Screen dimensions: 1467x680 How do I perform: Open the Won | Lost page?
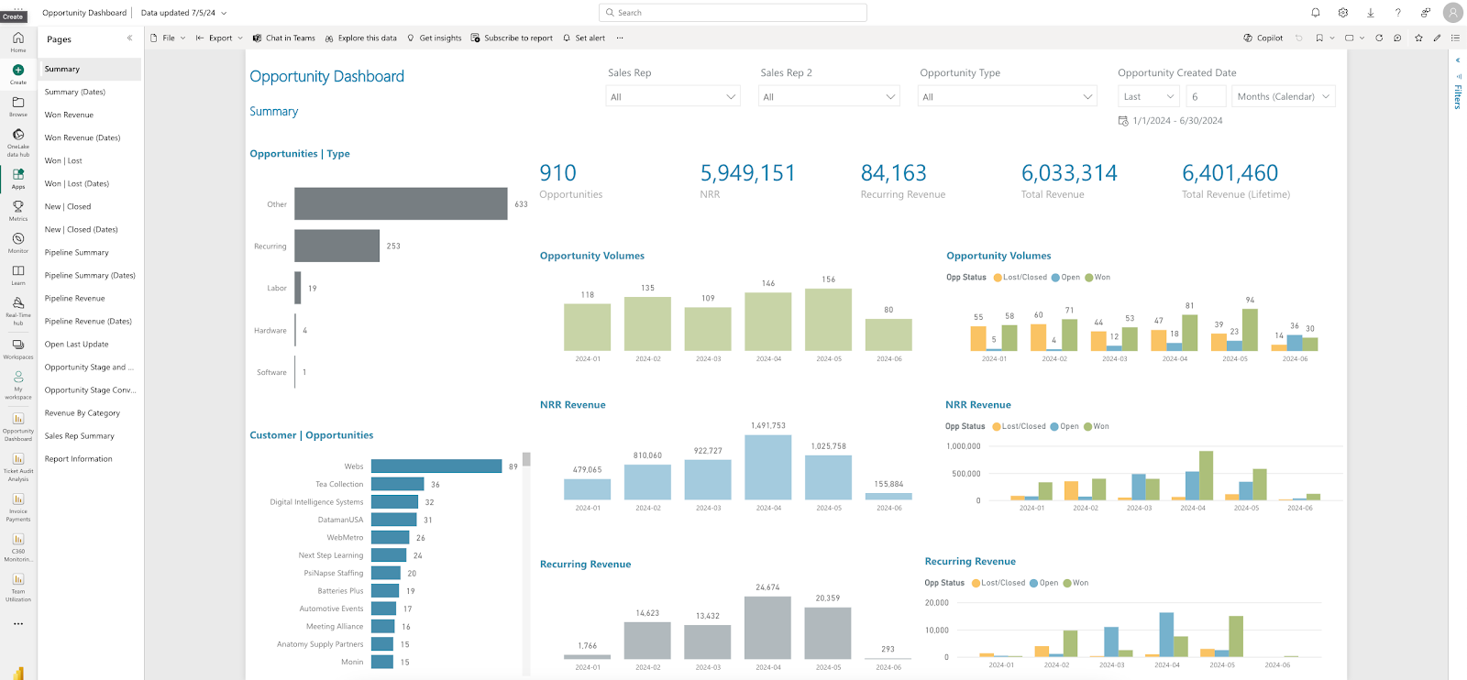coord(90,160)
